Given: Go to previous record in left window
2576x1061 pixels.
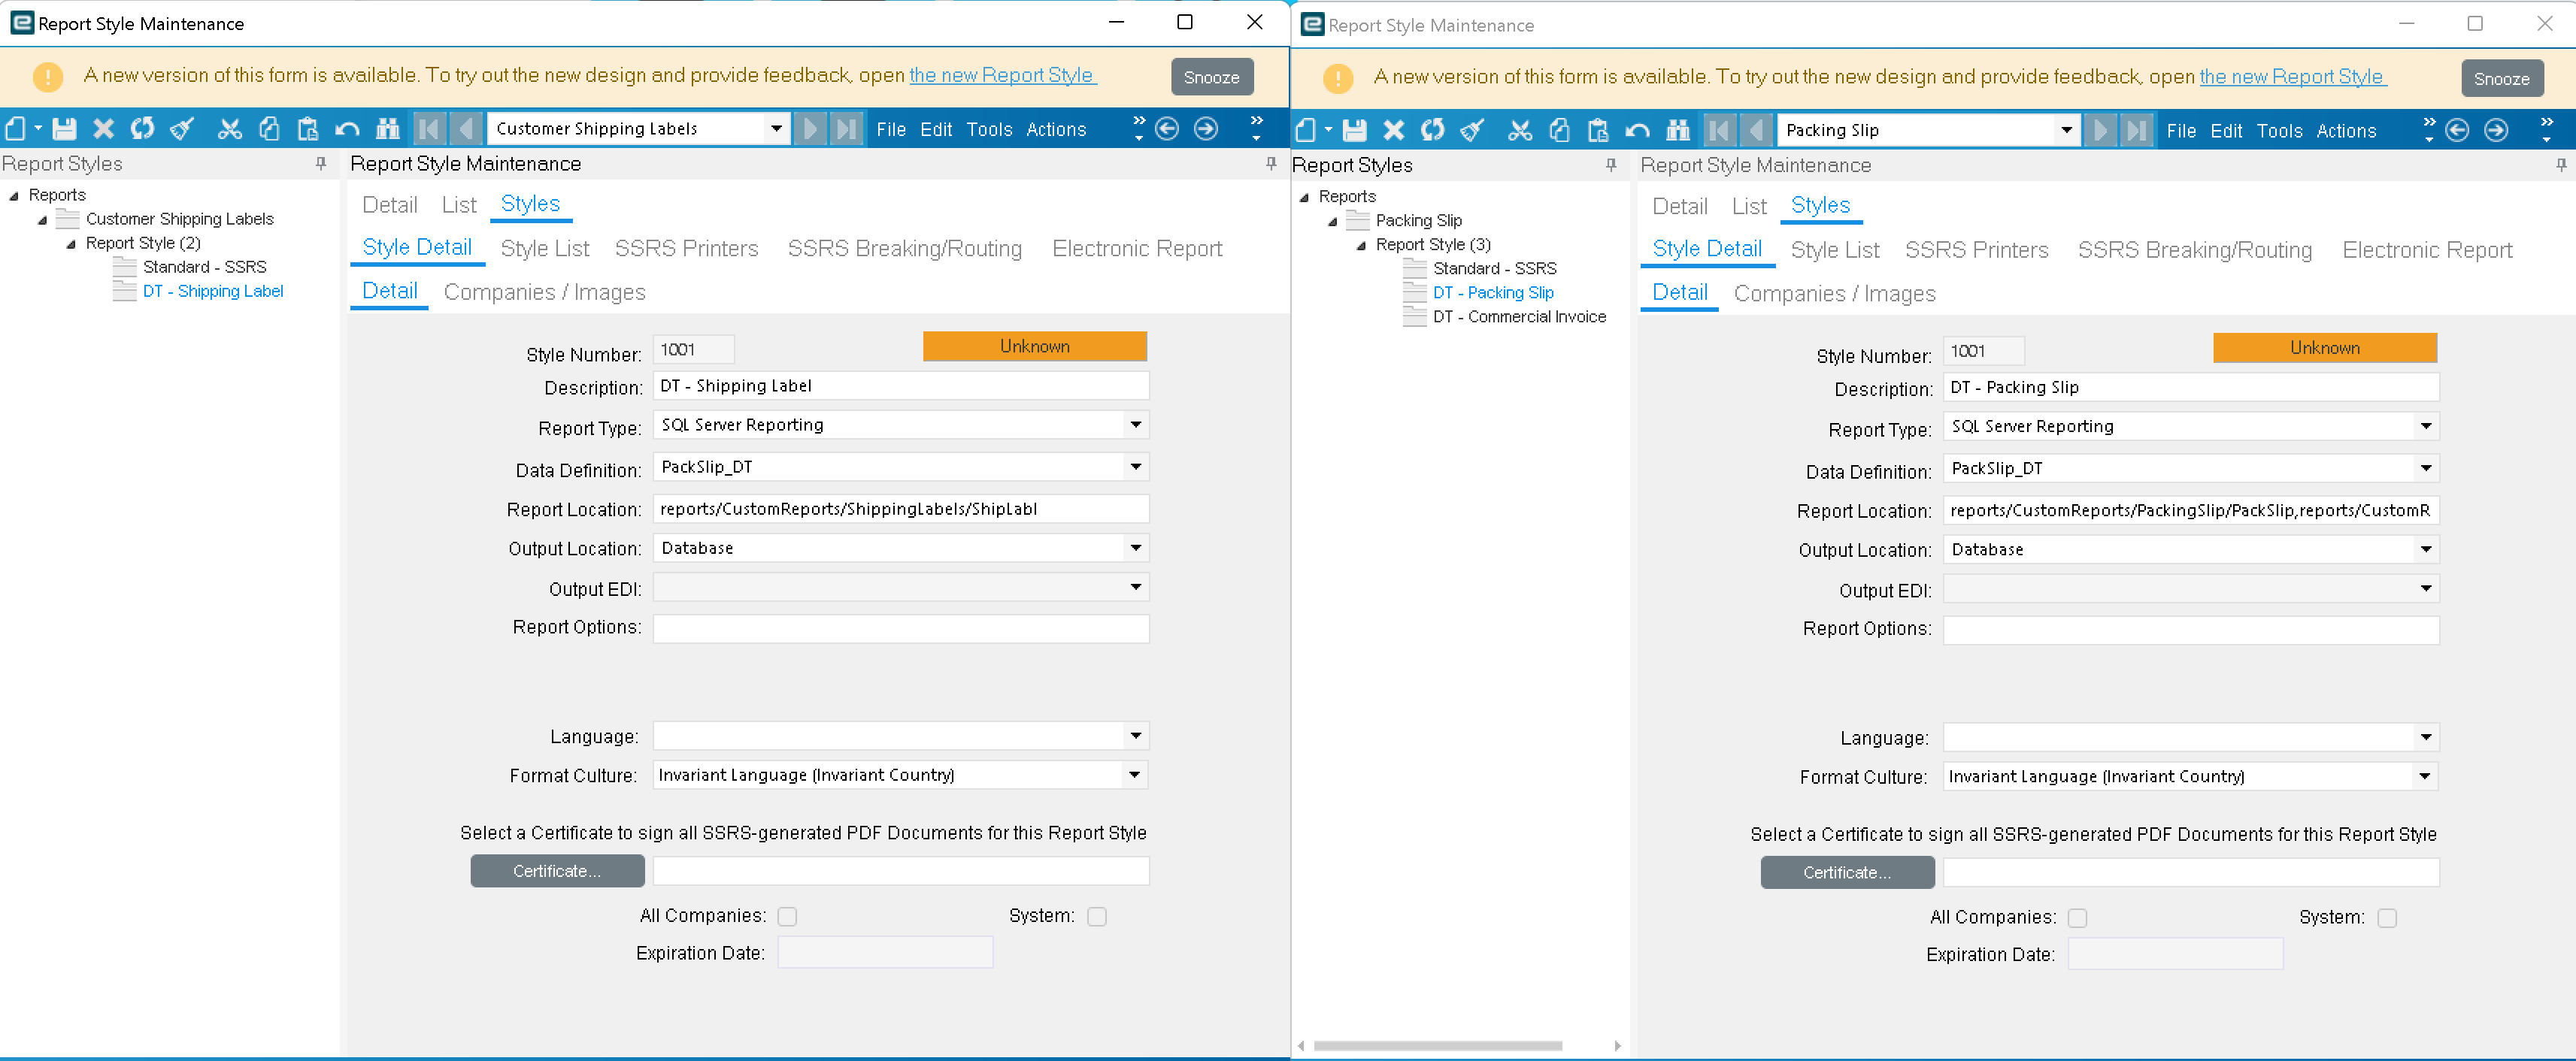Looking at the screenshot, I should 466,129.
